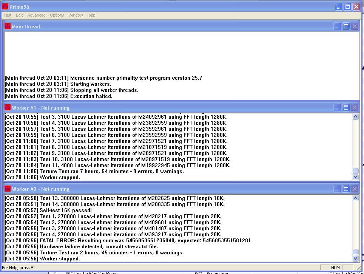Click the 'Starting workers.' log line
364x274 pixels.
(58, 84)
